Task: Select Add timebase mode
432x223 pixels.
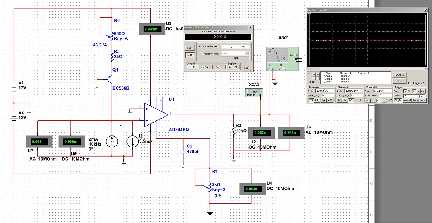Action: tap(317, 100)
